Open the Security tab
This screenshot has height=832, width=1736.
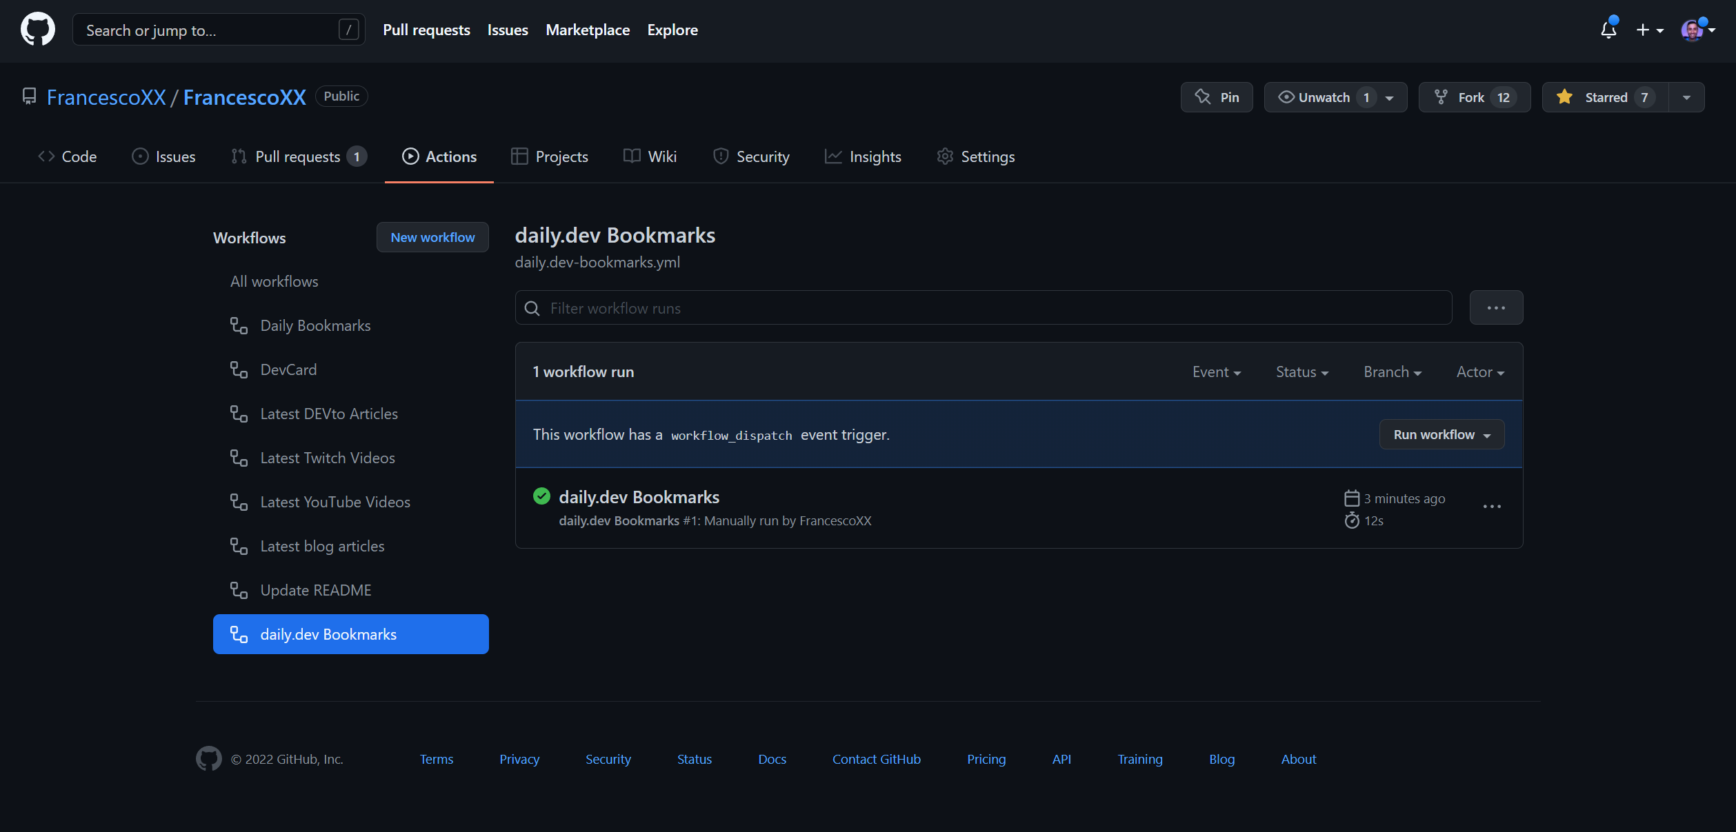click(x=751, y=156)
